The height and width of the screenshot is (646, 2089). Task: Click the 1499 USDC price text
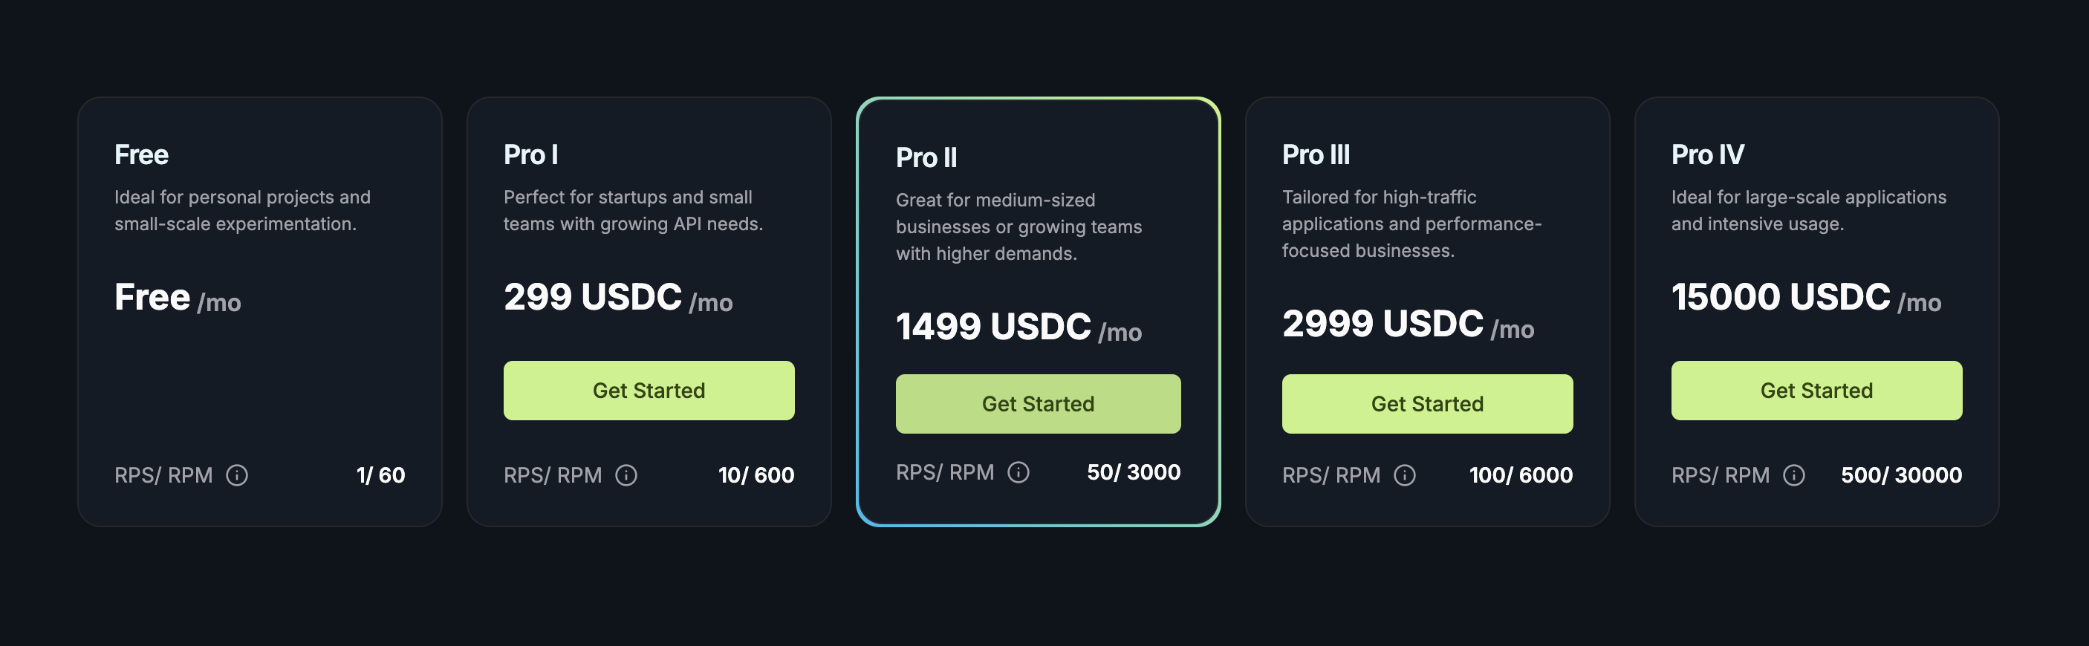coord(993,327)
